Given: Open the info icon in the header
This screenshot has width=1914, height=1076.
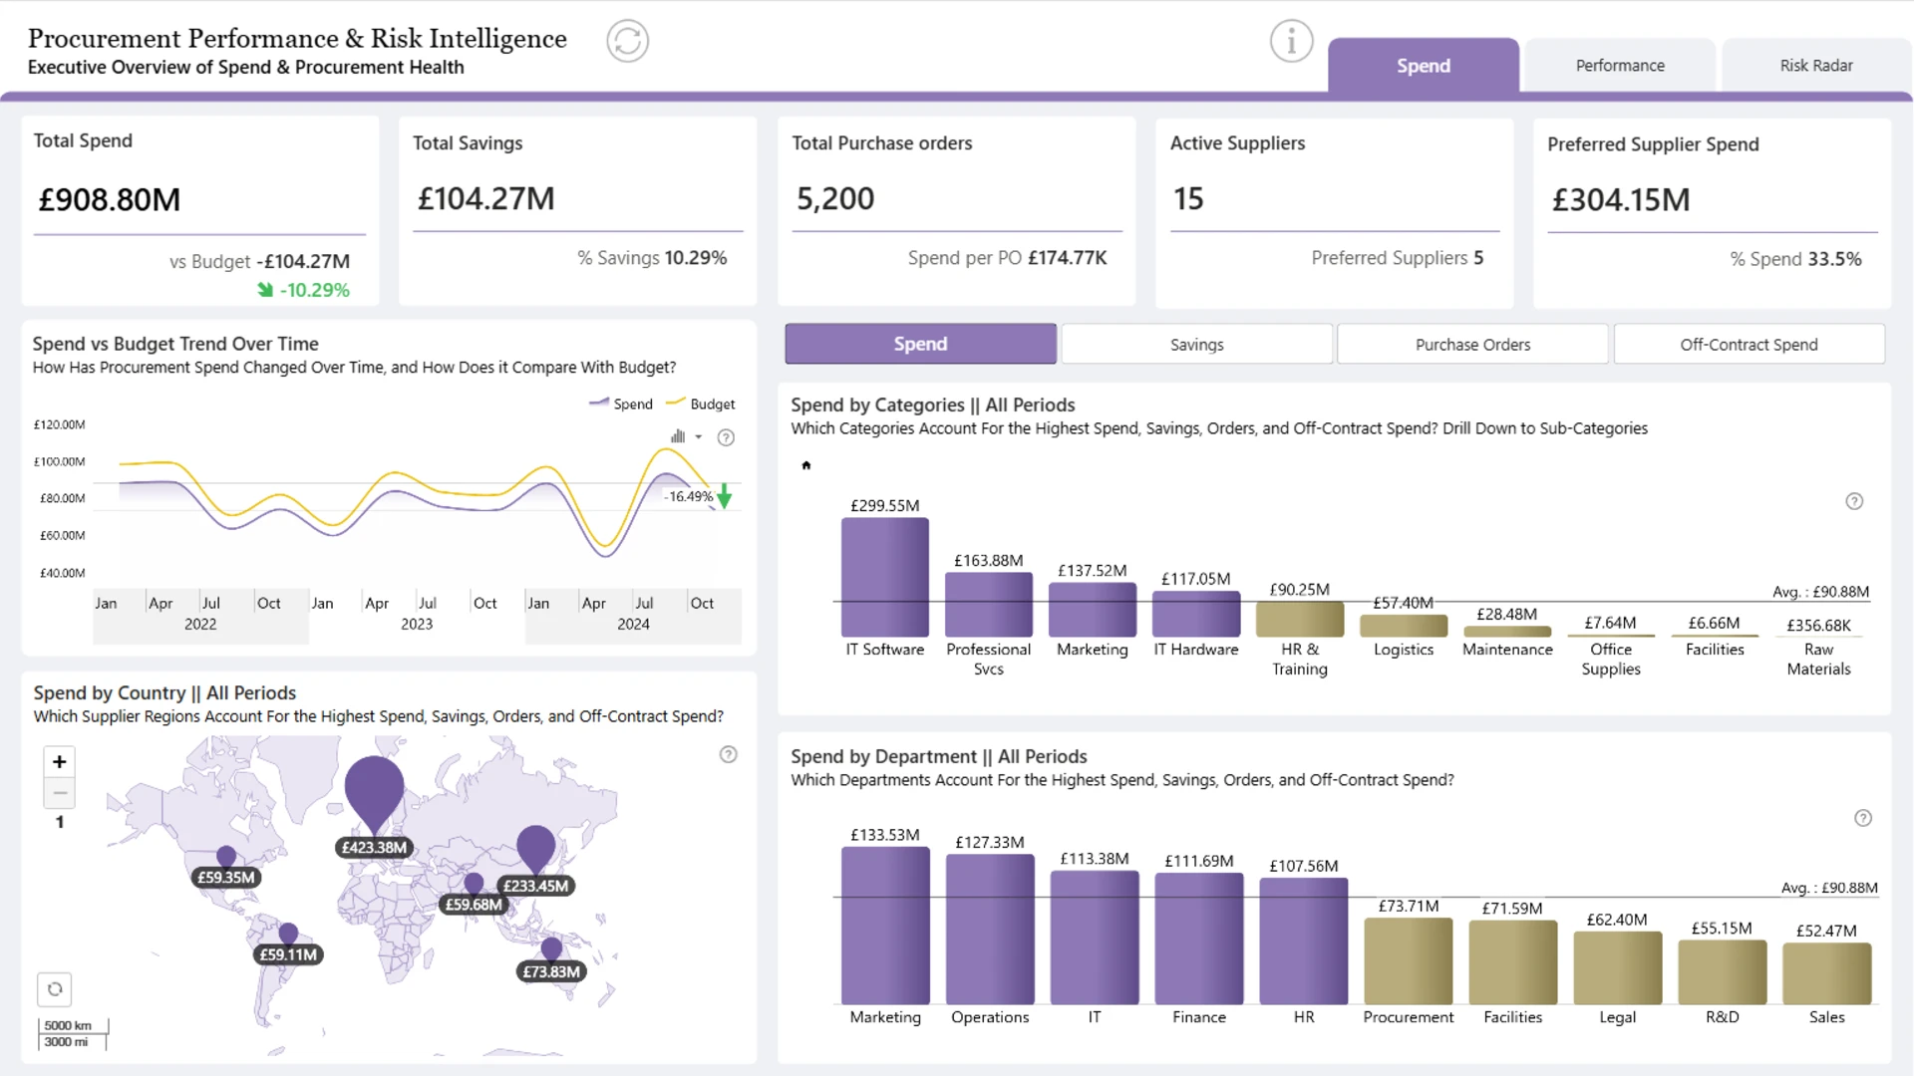Looking at the screenshot, I should click(x=1291, y=41).
